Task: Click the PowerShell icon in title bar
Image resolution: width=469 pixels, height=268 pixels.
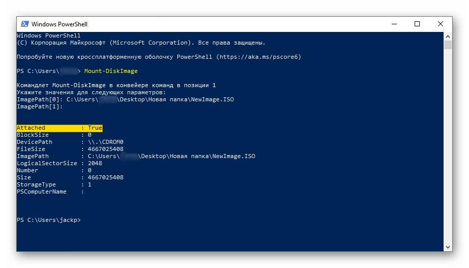Action: 24,24
